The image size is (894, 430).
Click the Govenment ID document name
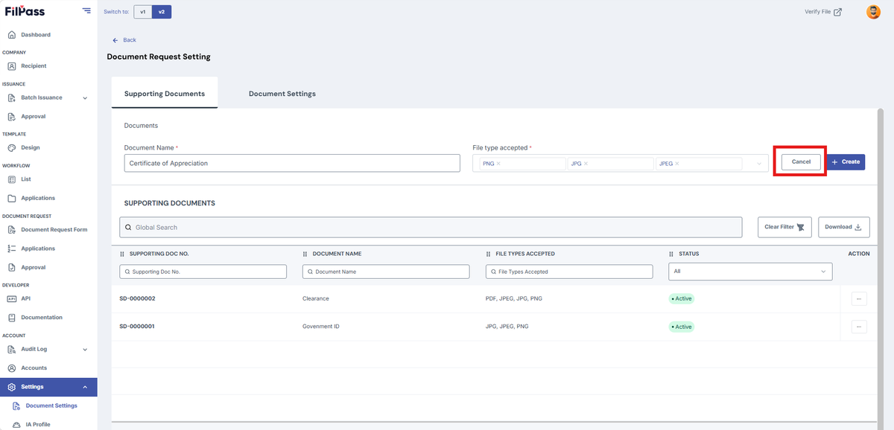pos(322,327)
